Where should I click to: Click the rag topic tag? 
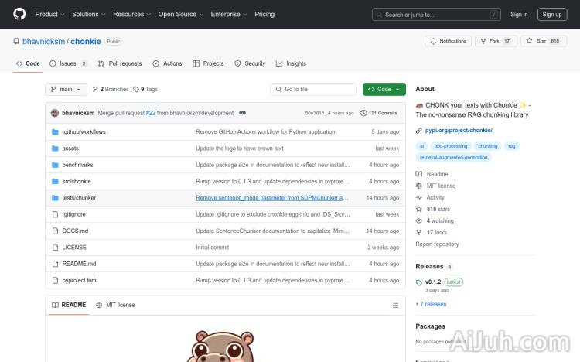(511, 145)
